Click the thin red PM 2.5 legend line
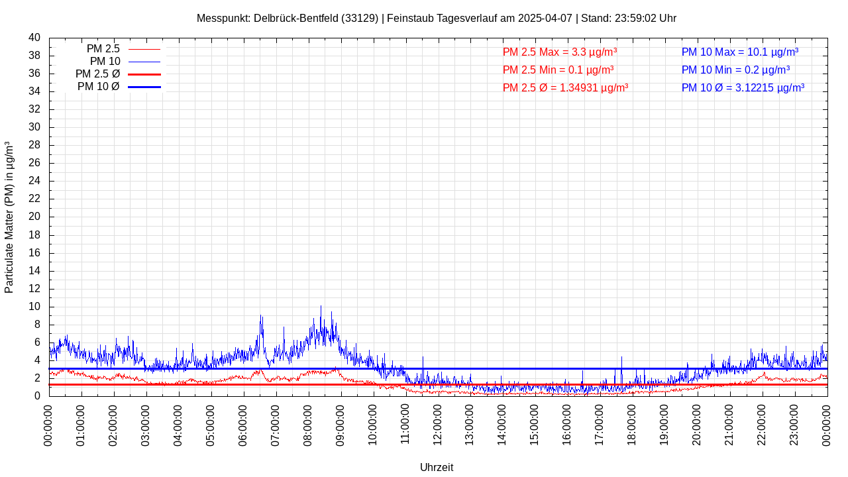The height and width of the screenshot is (477, 848). click(144, 49)
